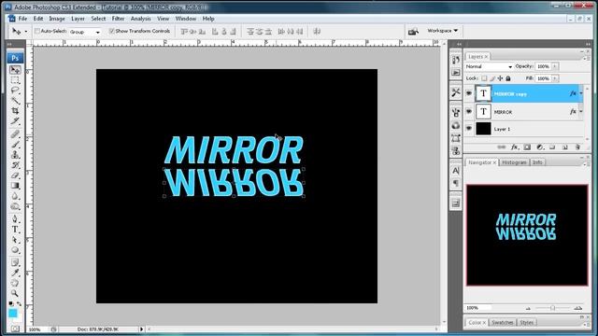Open status bar info arrow
This screenshot has width=598, height=336.
tap(141, 329)
